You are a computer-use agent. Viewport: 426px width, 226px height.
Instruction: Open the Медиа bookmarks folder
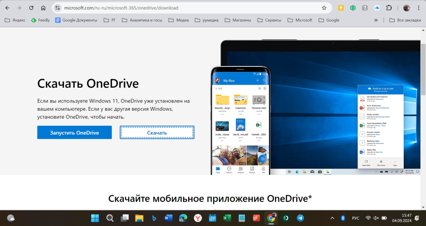[178, 20]
